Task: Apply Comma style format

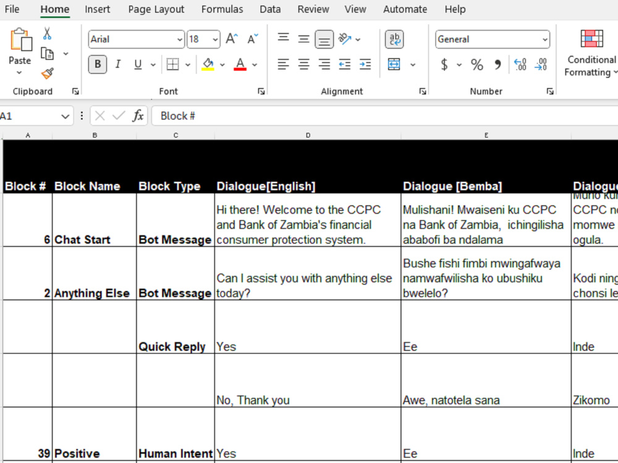Action: 497,64
